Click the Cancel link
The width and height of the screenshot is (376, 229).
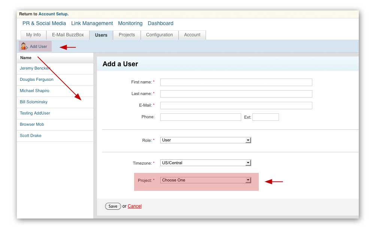point(134,206)
